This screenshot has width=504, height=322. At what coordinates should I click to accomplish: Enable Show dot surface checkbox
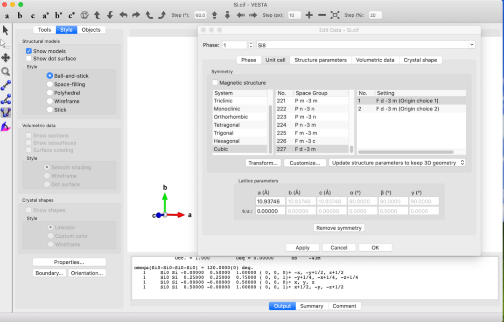[x=28, y=58]
